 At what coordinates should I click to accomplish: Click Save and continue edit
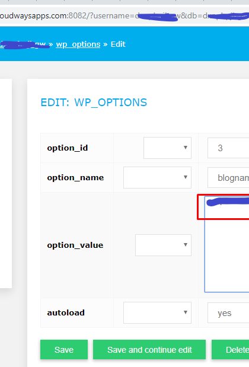pos(149,350)
